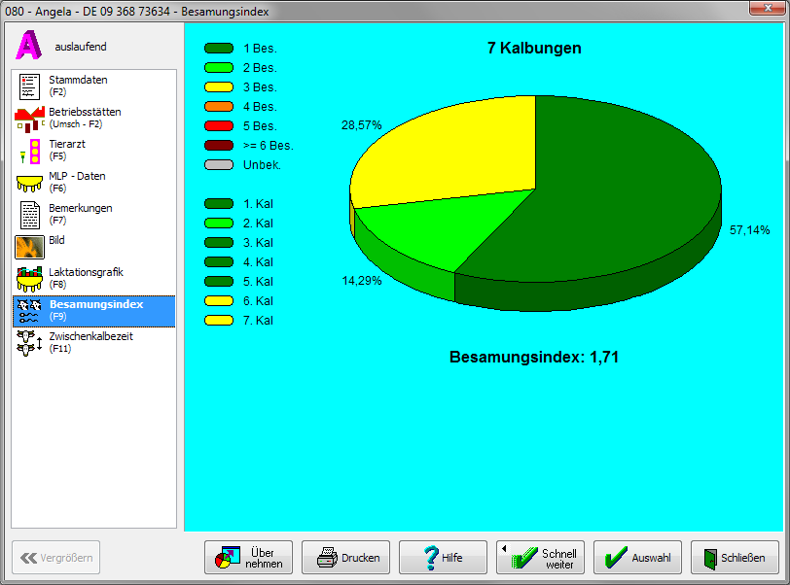
Task: Click the 4. Kal legend text
Action: 258,262
